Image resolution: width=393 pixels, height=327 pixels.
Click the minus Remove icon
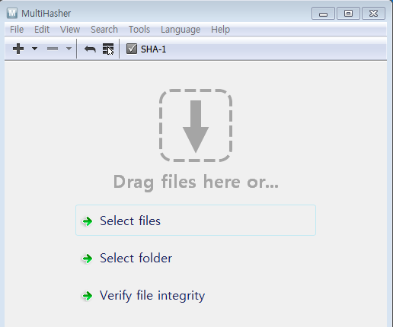point(53,49)
